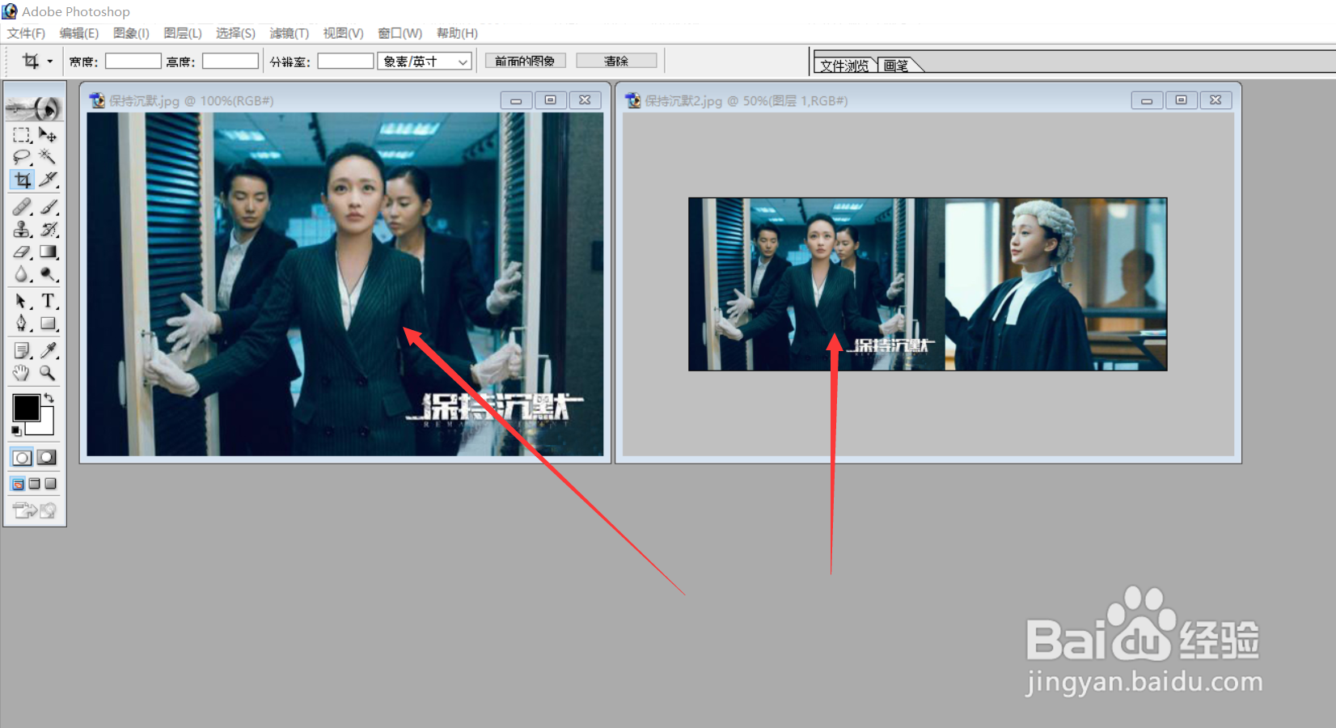Click the 宽度 input field
The width and height of the screenshot is (1336, 728).
(133, 61)
